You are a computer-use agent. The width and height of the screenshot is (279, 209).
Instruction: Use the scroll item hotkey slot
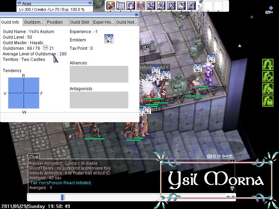pyautogui.click(x=121, y=6)
